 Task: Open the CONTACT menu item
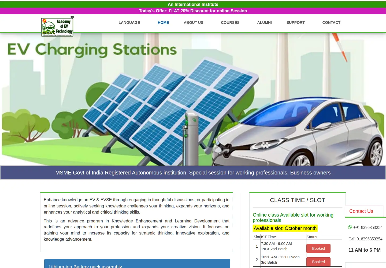(331, 23)
